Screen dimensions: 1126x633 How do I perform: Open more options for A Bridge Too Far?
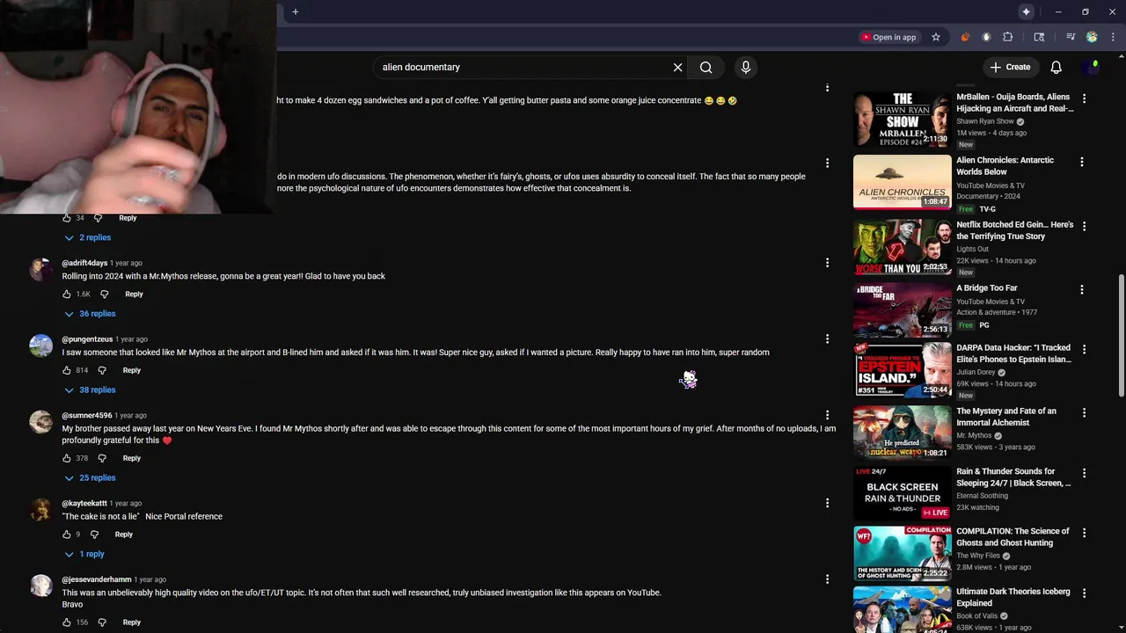tap(1081, 289)
